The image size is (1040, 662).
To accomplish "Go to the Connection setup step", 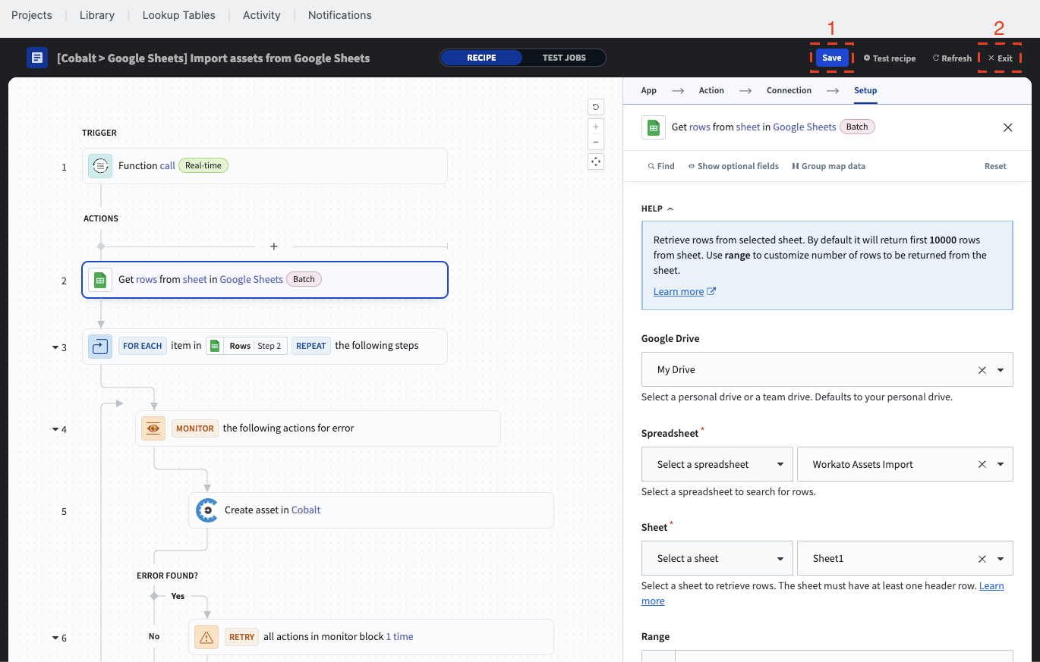I will [789, 90].
